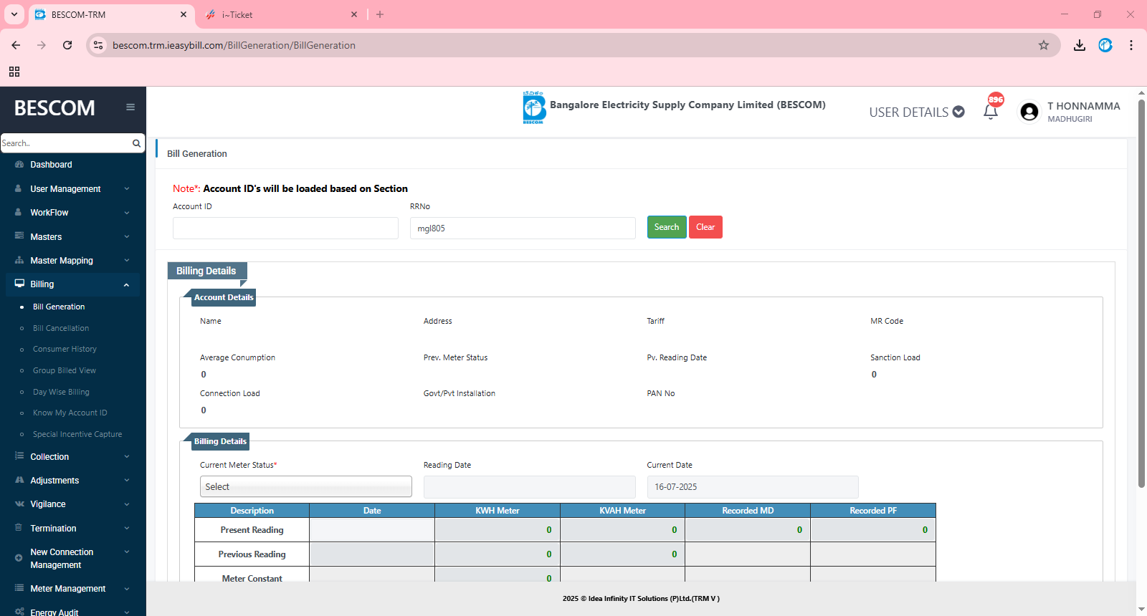Viewport: 1147px width, 616px height.
Task: Click the Collection list icon
Action: tap(19, 456)
